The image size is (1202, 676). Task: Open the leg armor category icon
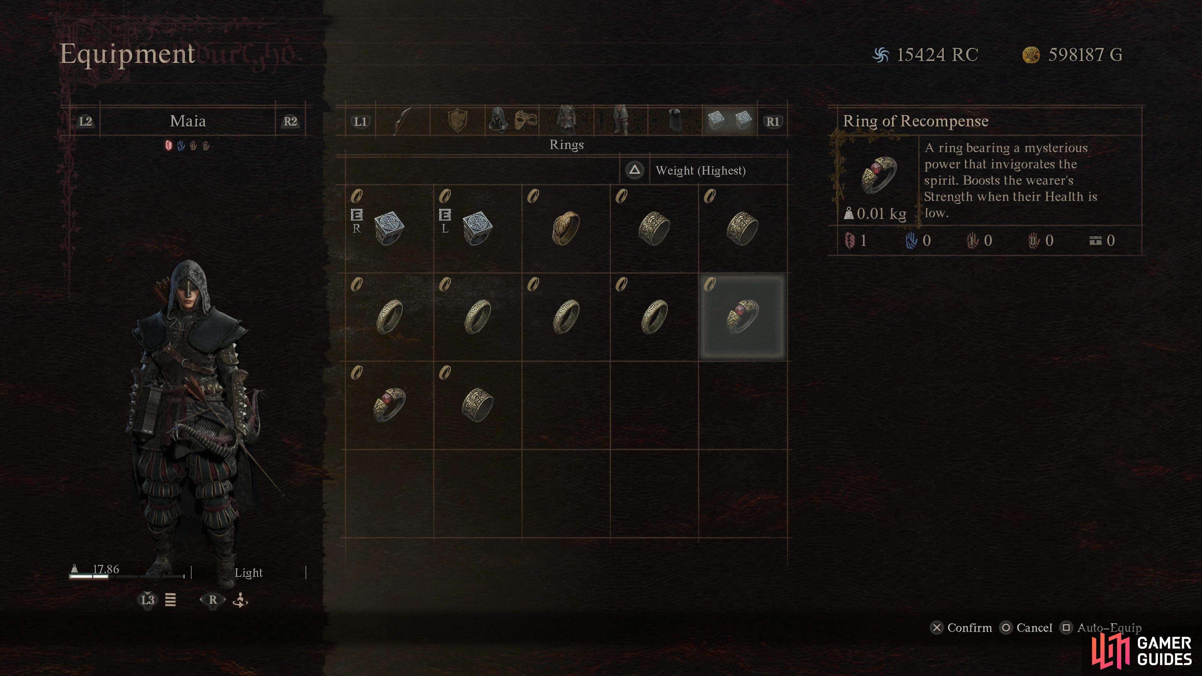click(621, 121)
